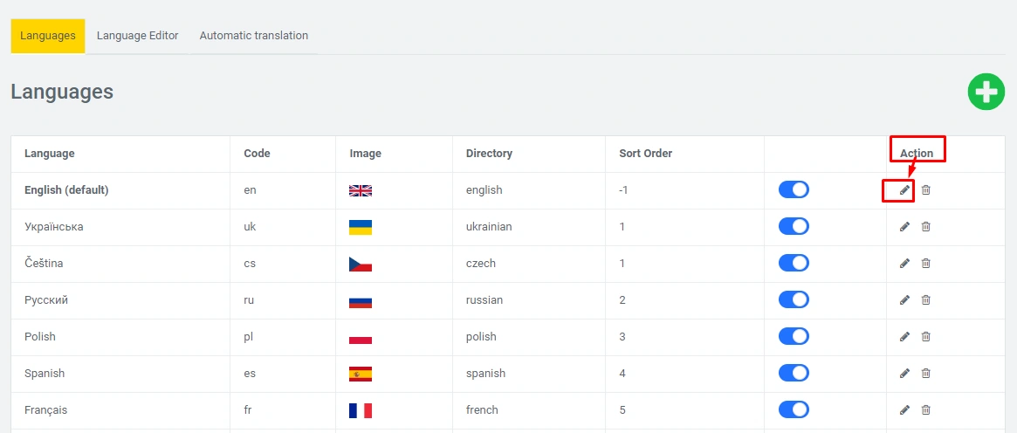Click the green add language plus button
Image resolution: width=1017 pixels, height=433 pixels.
click(986, 92)
